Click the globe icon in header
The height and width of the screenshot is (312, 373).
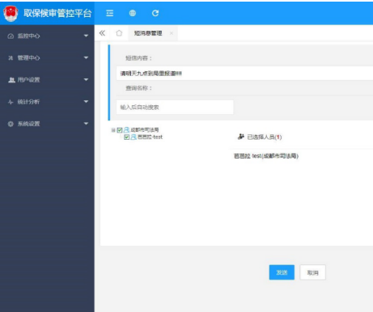133,13
